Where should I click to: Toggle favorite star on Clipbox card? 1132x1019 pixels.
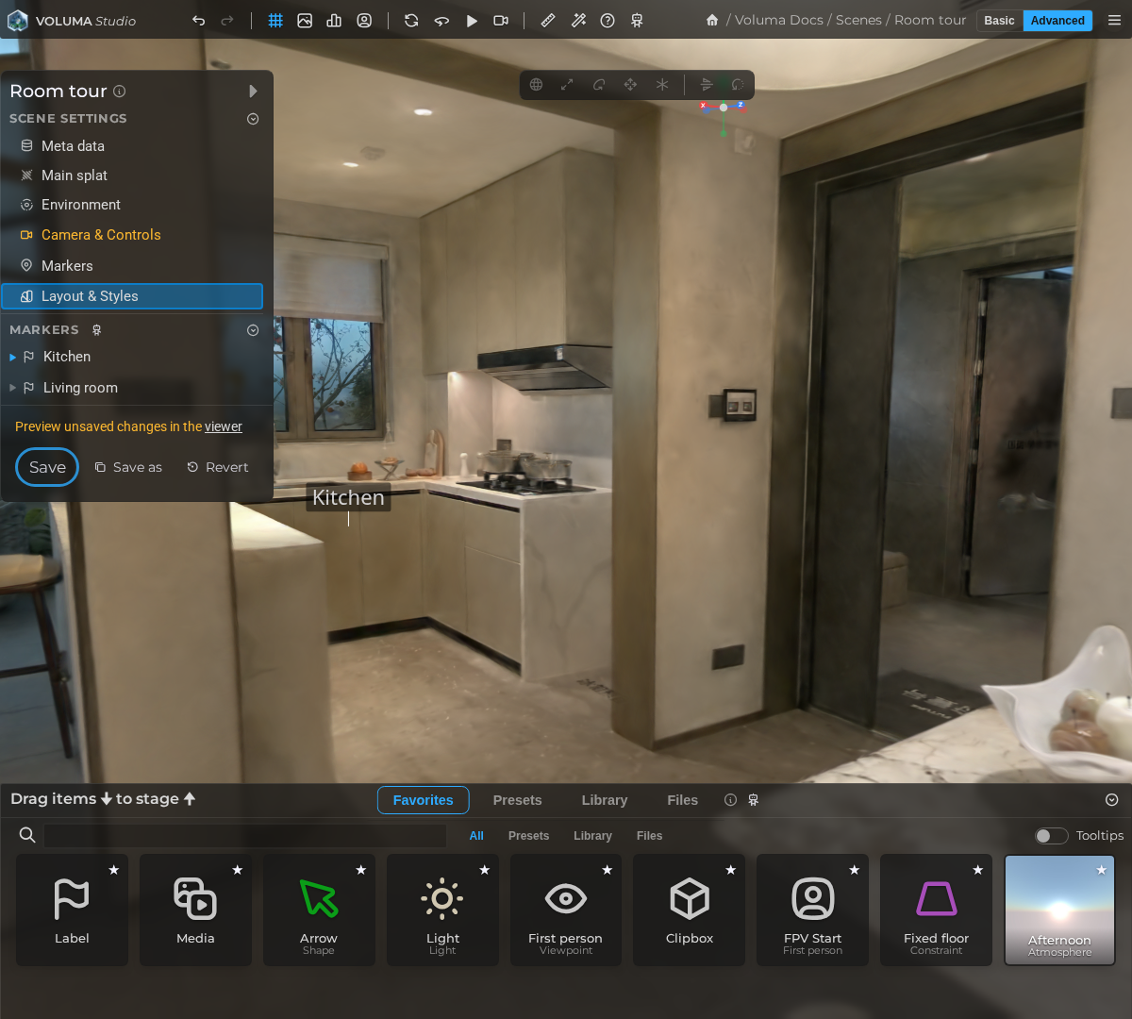point(730,870)
